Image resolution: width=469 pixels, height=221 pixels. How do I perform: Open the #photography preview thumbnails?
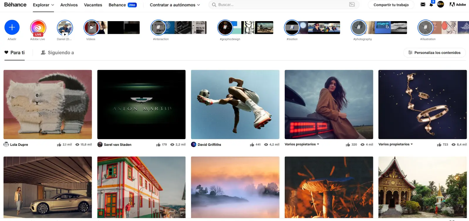point(387,28)
